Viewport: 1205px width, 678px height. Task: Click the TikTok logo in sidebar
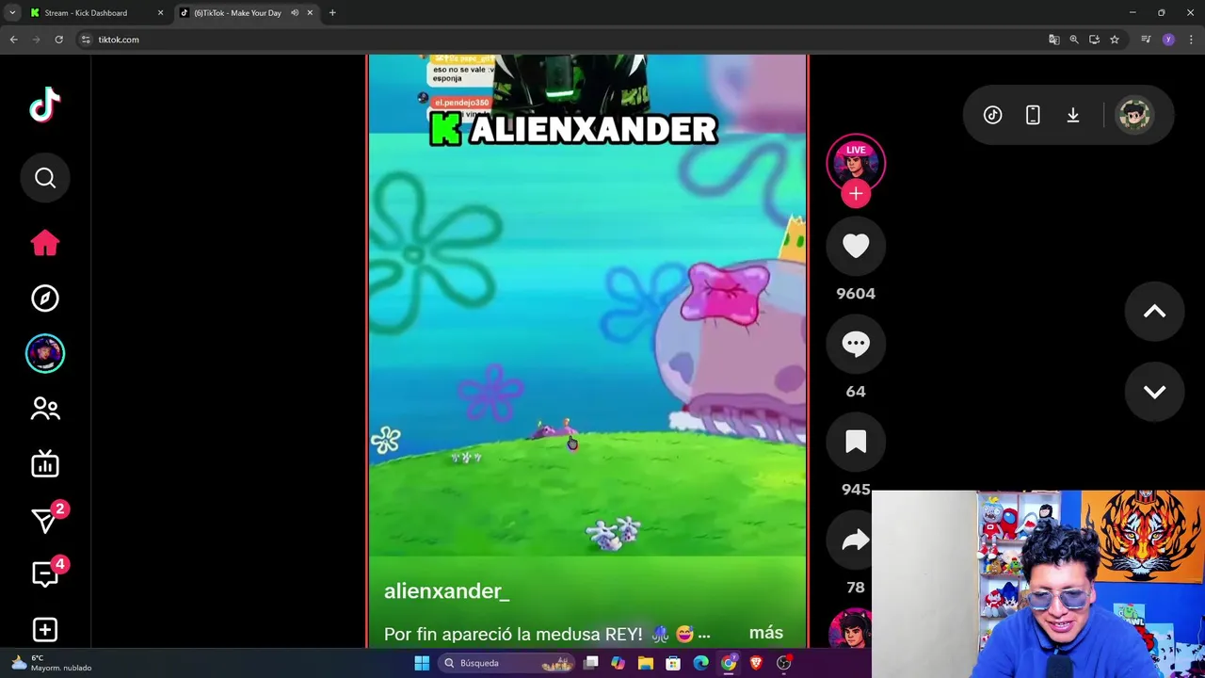point(45,105)
